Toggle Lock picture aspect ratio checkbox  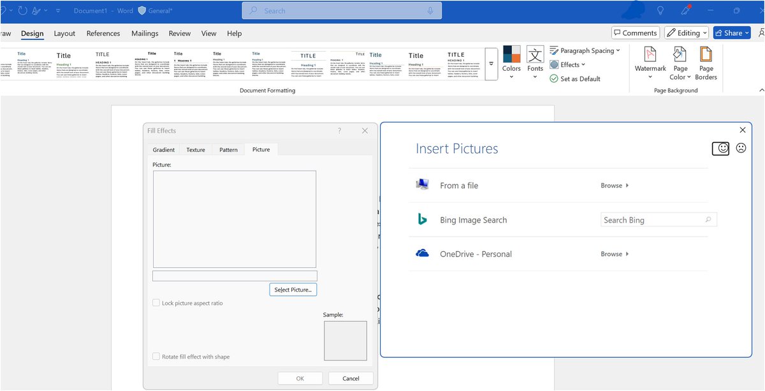(156, 303)
